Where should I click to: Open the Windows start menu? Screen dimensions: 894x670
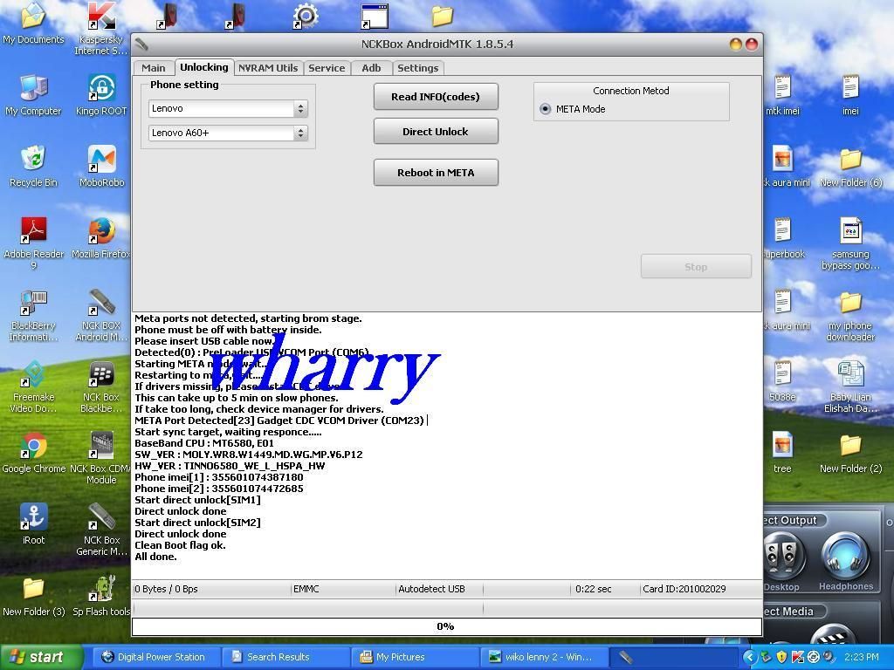click(40, 657)
